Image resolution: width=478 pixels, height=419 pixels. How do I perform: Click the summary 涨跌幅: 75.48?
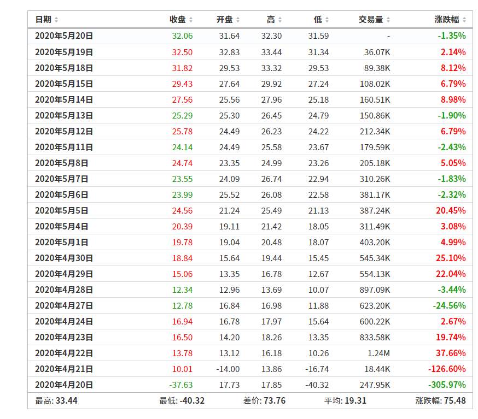point(440,401)
